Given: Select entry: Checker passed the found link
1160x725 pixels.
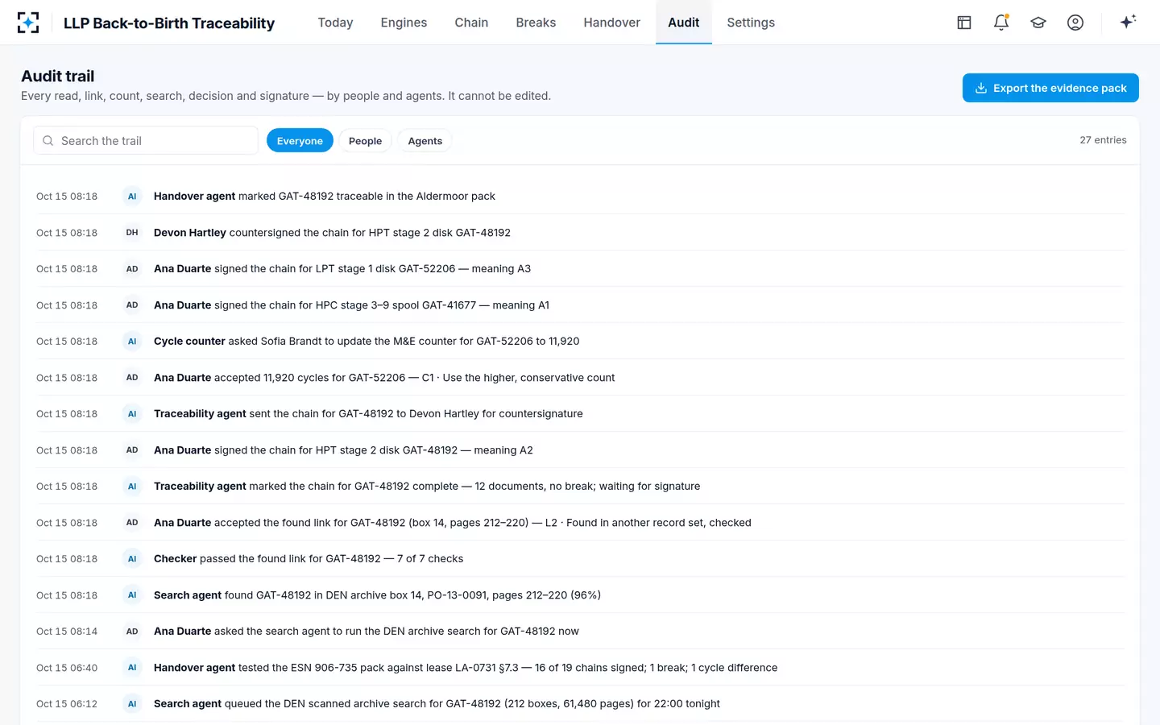Looking at the screenshot, I should point(580,558).
